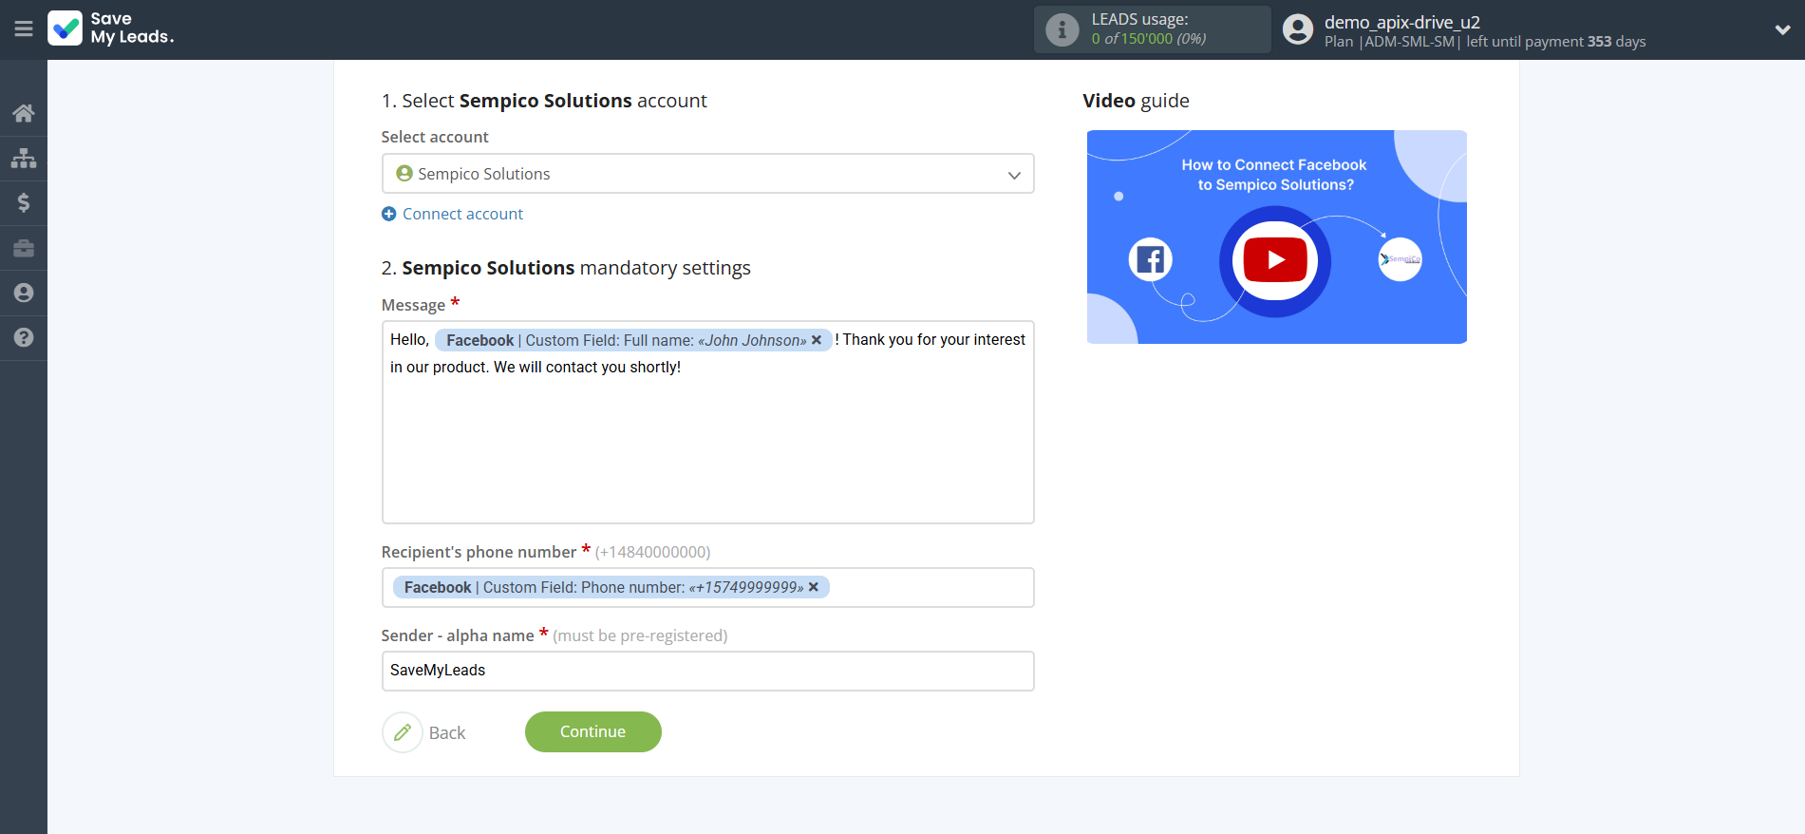Go to Home in the sidebar
1805x834 pixels.
tap(24, 114)
